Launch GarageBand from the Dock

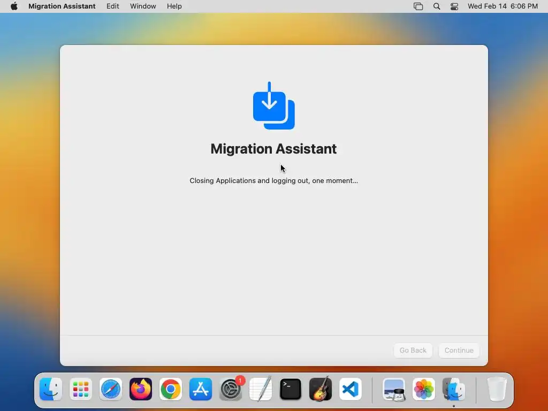pos(321,389)
